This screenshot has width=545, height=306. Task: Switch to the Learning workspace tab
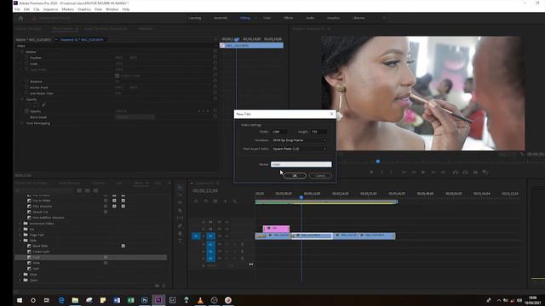pyautogui.click(x=195, y=18)
